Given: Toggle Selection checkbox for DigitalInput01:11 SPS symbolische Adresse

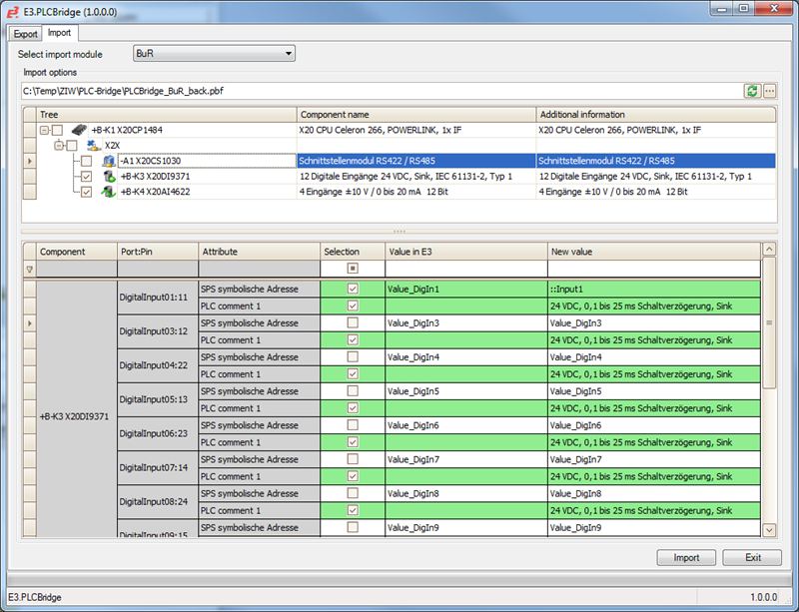Looking at the screenshot, I should tap(353, 290).
